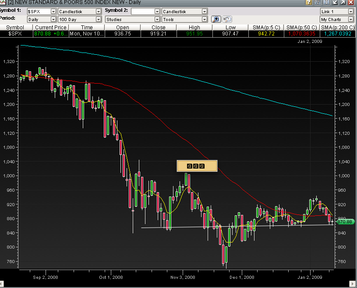Image resolution: width=357 pixels, height=288 pixels.
Task: Click the window settings icon beside help
Action: 318,3
